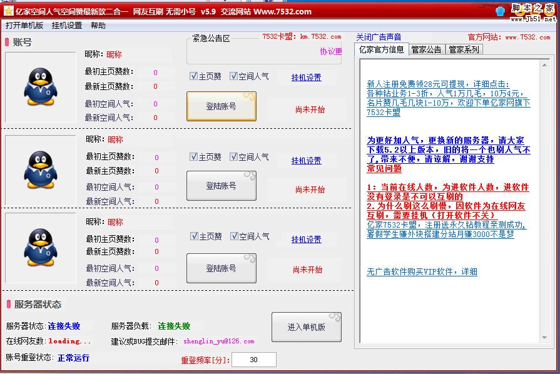The height and width of the screenshot is (374, 560).
Task: Click the 7532卡盟 km.7532.com text
Action: point(302,36)
